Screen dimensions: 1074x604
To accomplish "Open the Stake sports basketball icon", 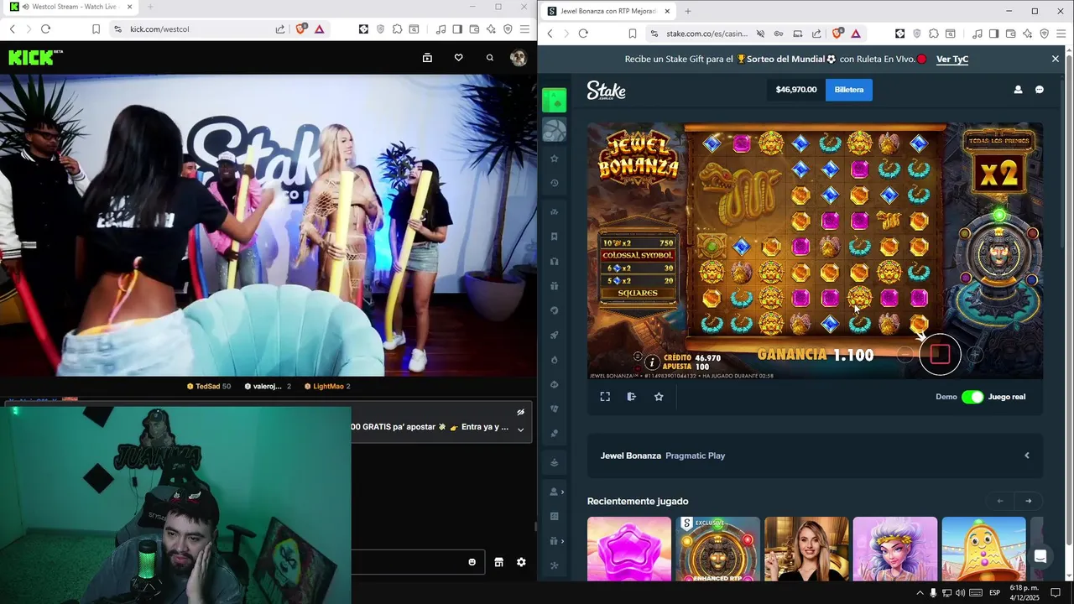I will coord(554,130).
